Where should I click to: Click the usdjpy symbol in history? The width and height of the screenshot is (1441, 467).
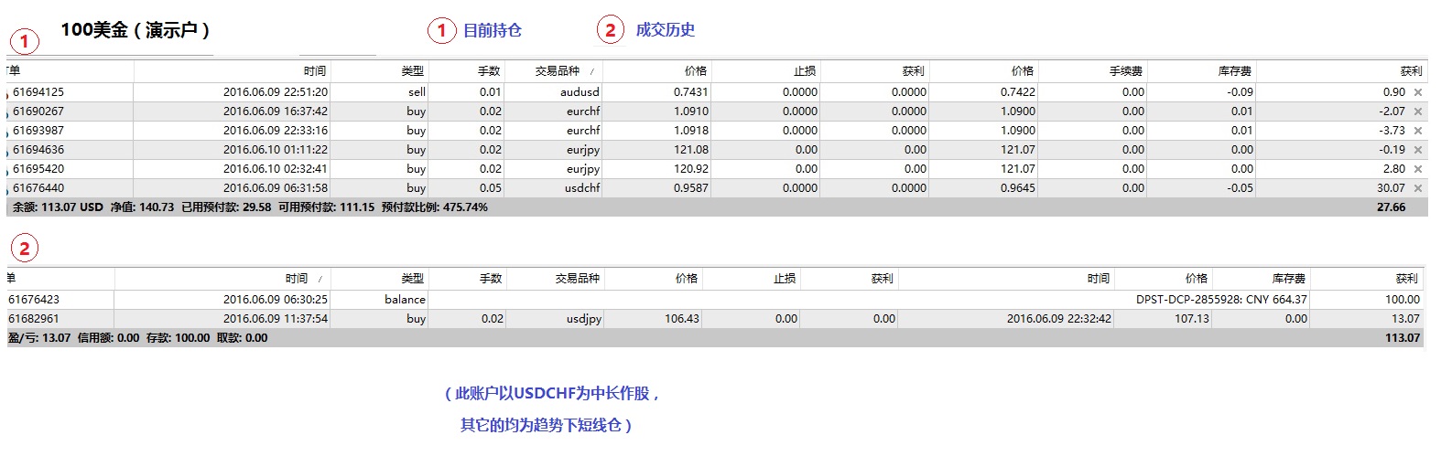coord(584,319)
